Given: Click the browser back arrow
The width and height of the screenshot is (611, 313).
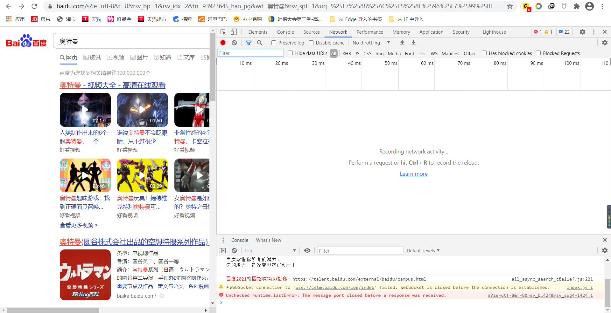Looking at the screenshot, I should click(x=9, y=6).
